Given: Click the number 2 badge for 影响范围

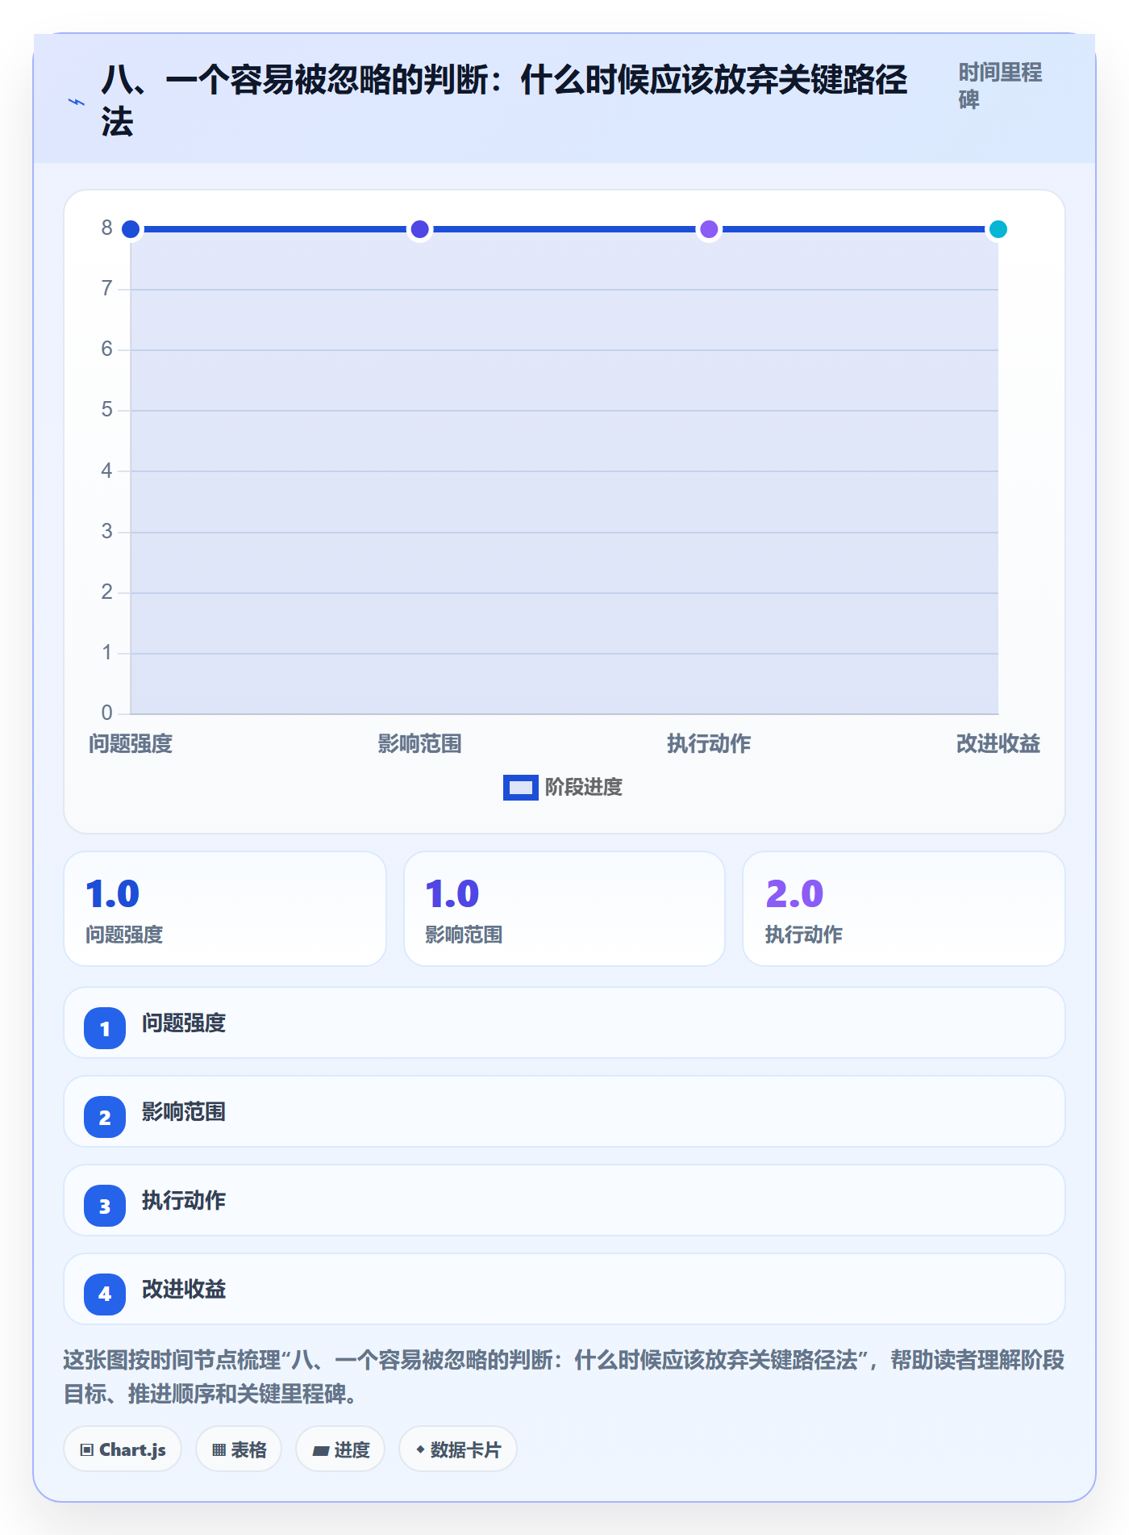Looking at the screenshot, I should click(105, 1117).
